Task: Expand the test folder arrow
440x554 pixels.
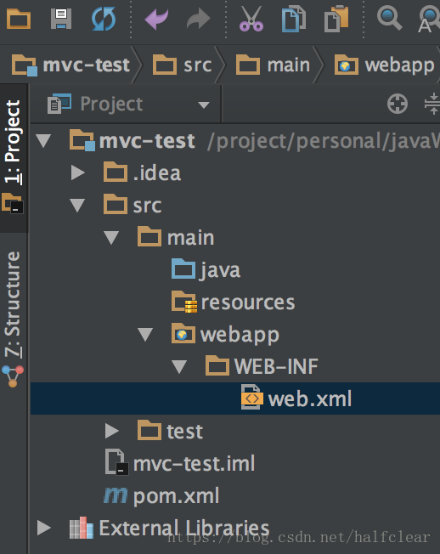Action: (x=111, y=431)
